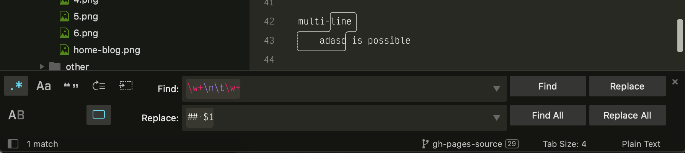Toggle in selection search option
The image size is (685, 153).
pos(126,86)
